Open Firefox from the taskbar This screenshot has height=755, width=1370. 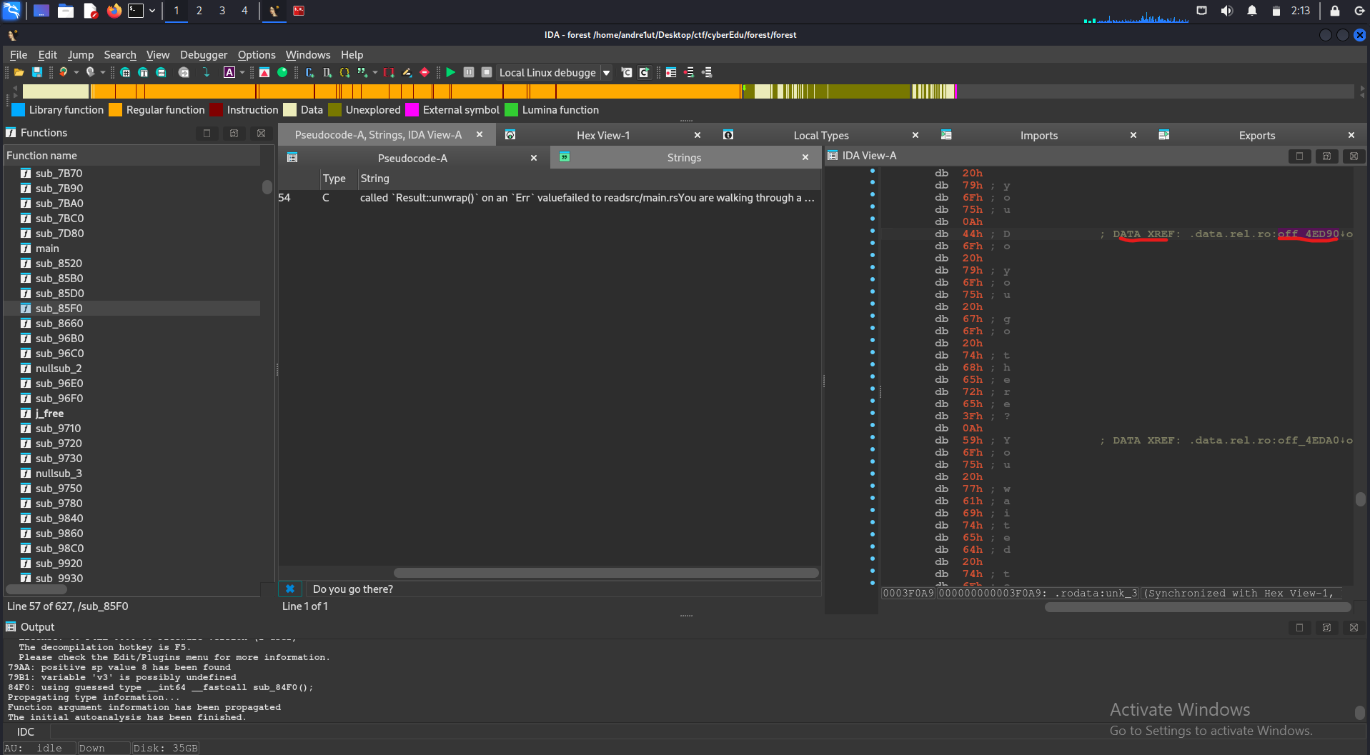point(114,11)
